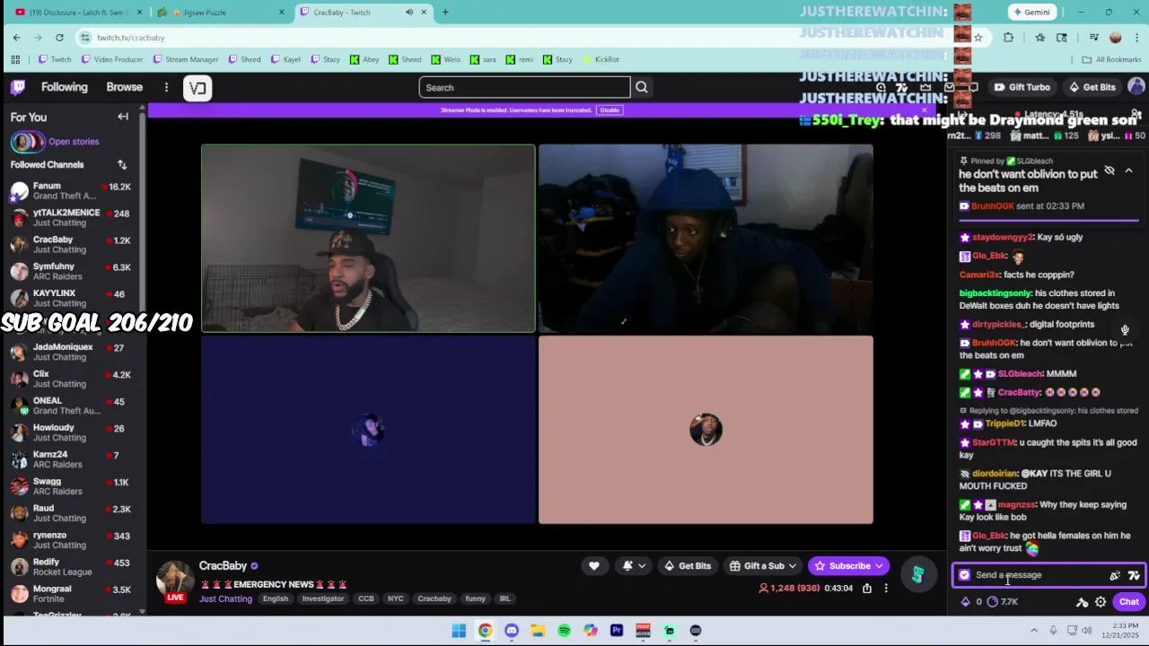Open Just Chatting category link
The height and width of the screenshot is (646, 1149).
click(x=225, y=598)
